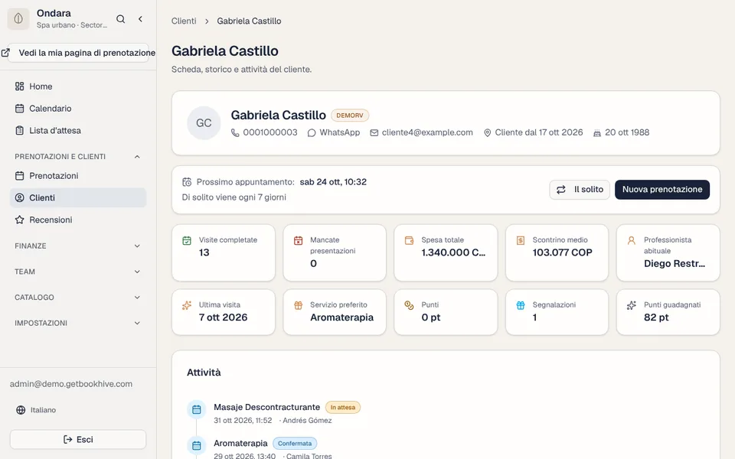This screenshot has height=459, width=735.
Task: Select Clienti in the sidebar
Action: point(78,197)
